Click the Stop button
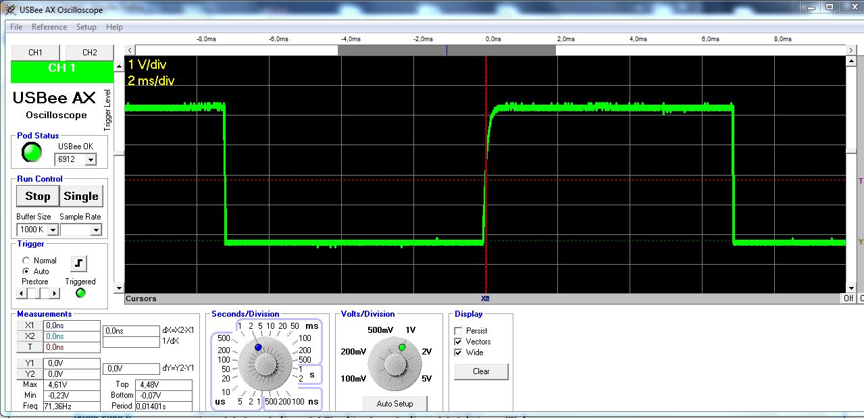 (38, 197)
